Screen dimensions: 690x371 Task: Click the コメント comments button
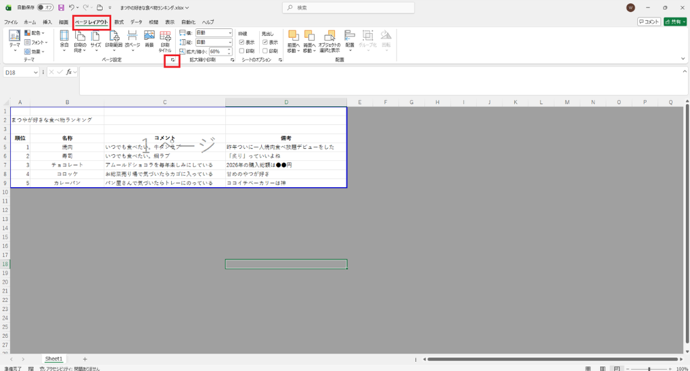(x=649, y=22)
